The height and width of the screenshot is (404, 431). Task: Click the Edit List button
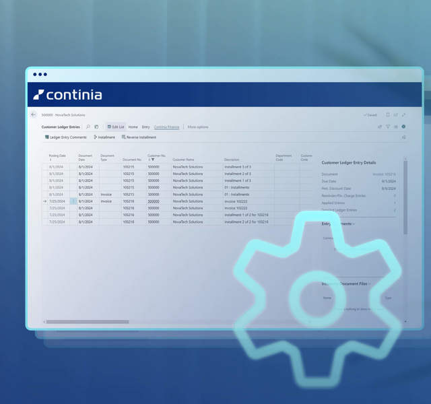coord(115,127)
